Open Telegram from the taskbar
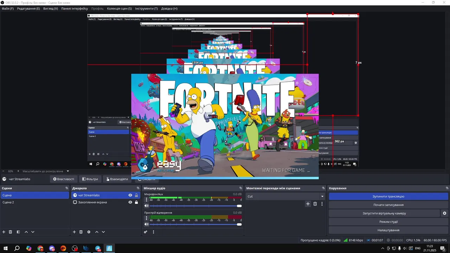The width and height of the screenshot is (450, 253). (98, 248)
